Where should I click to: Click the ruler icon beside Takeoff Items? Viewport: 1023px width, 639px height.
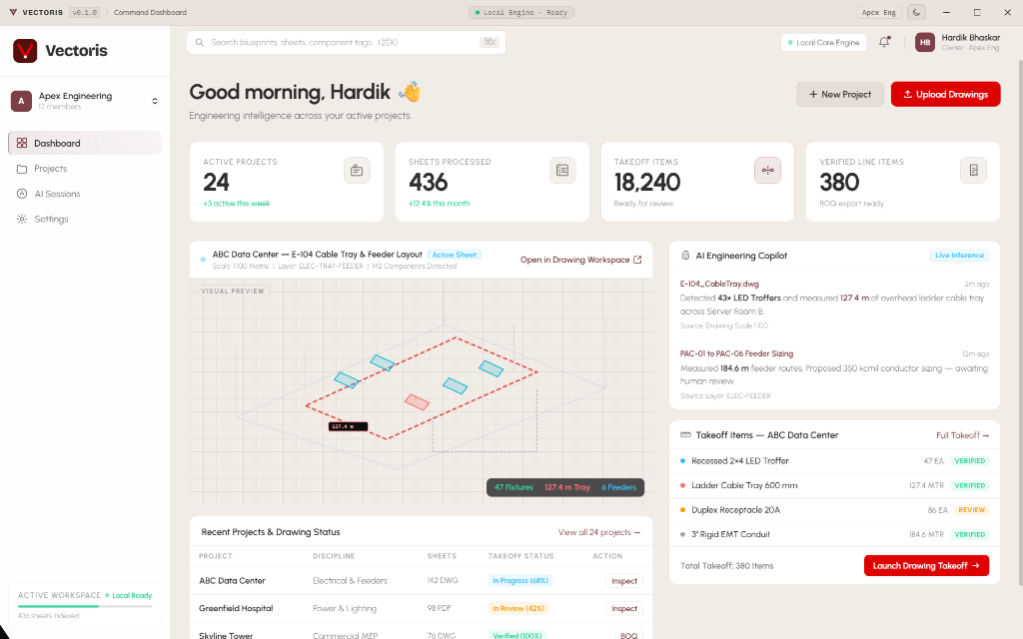685,435
